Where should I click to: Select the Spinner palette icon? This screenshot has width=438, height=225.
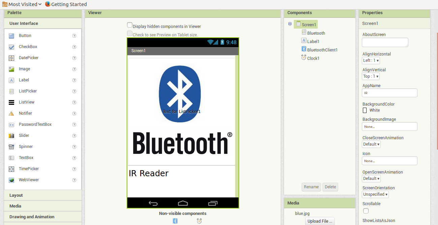point(11,147)
